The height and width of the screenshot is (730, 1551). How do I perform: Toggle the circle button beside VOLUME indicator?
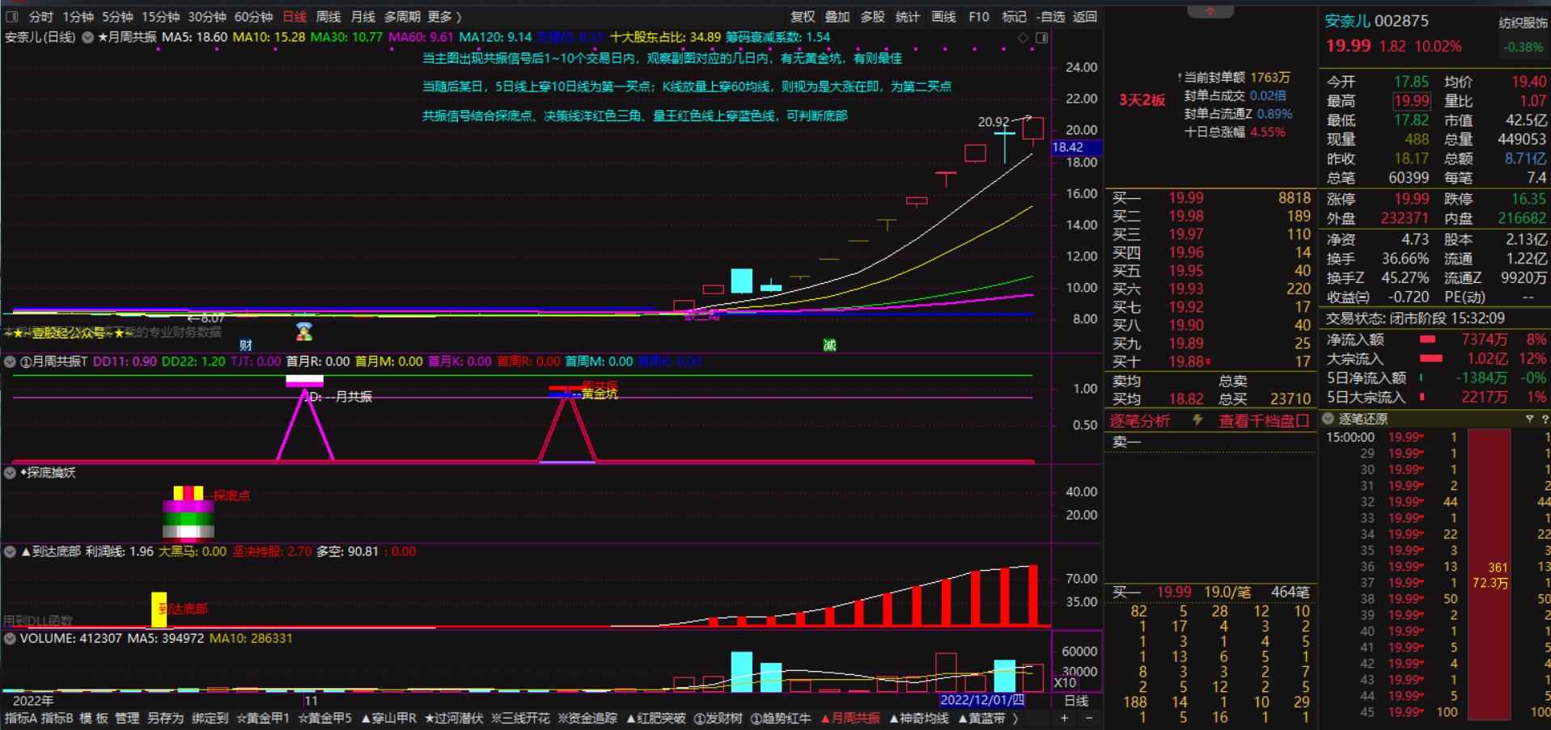pos(11,638)
